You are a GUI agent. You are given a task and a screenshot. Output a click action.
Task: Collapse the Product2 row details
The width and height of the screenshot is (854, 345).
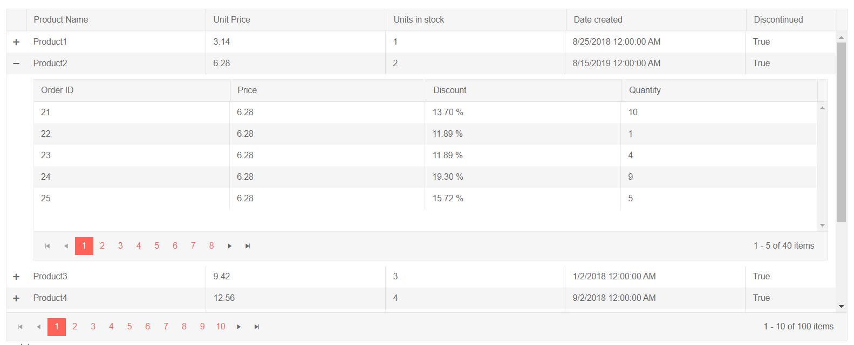[16, 64]
